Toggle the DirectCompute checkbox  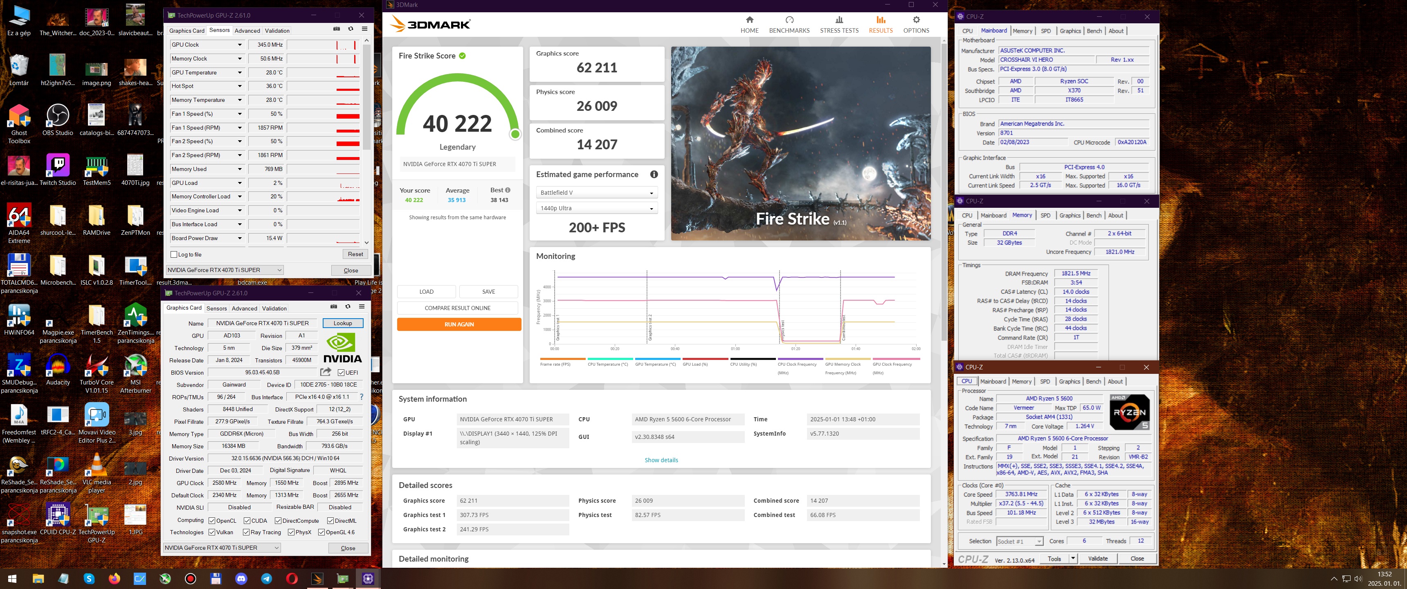coord(278,521)
